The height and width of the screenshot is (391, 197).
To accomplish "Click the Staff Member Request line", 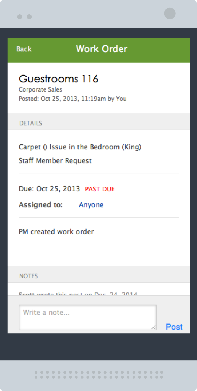I will [x=55, y=161].
